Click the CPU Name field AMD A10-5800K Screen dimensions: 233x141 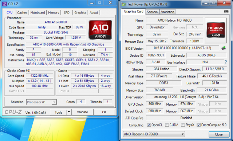click(56, 22)
